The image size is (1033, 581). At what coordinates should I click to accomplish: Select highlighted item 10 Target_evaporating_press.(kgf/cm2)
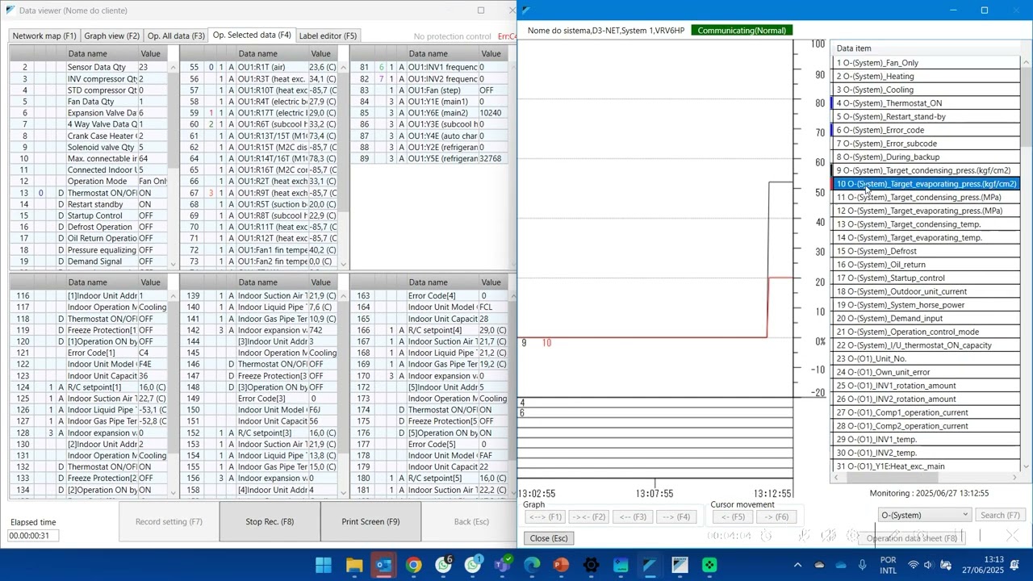(x=926, y=184)
